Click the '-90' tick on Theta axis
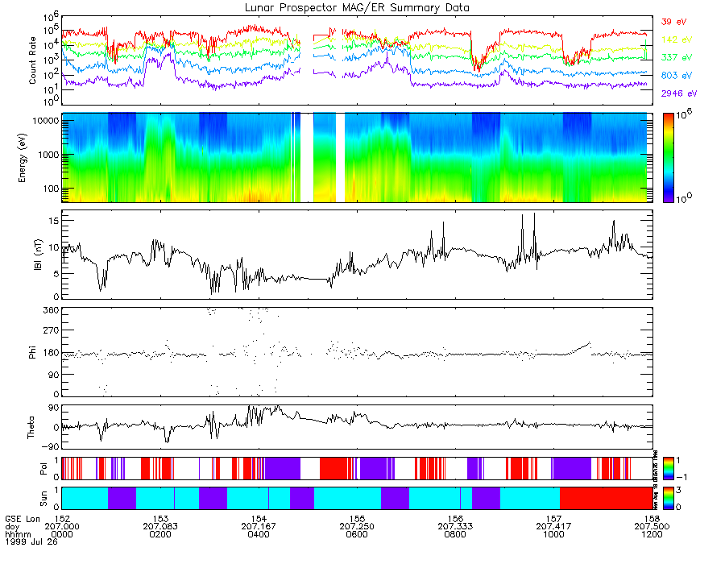The image size is (725, 564). tap(51, 446)
